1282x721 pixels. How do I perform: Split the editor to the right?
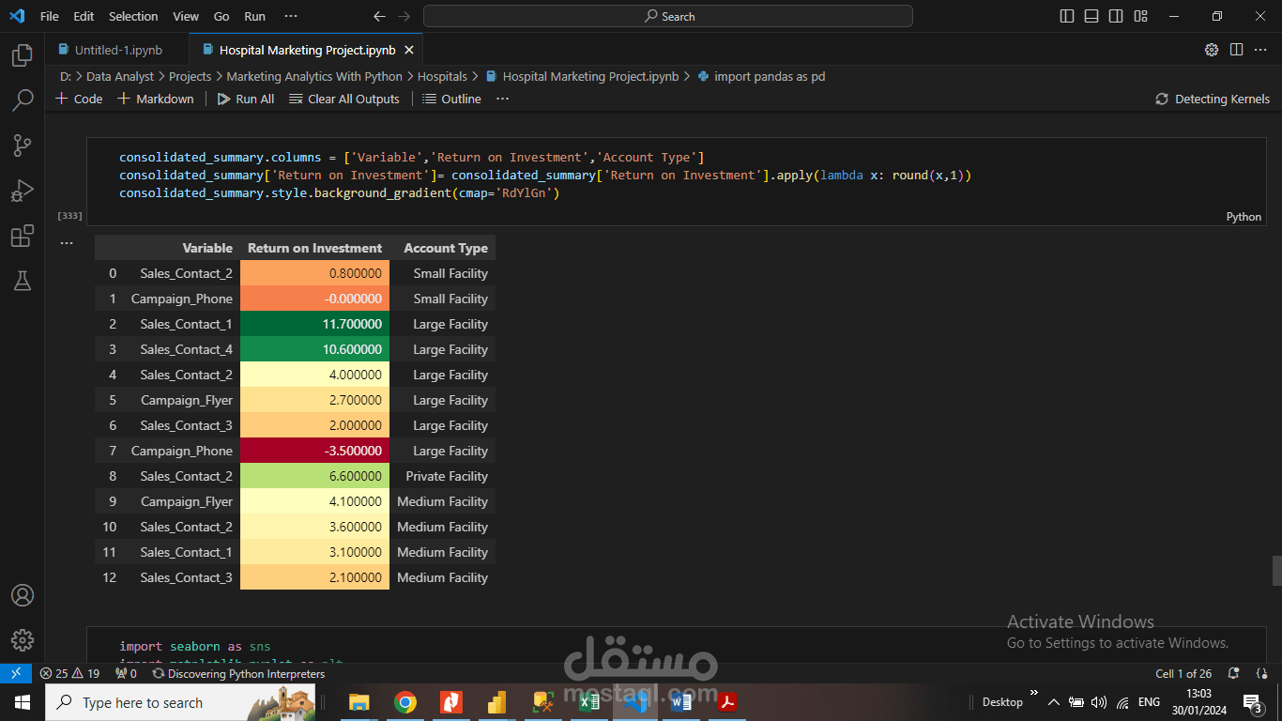[1236, 50]
